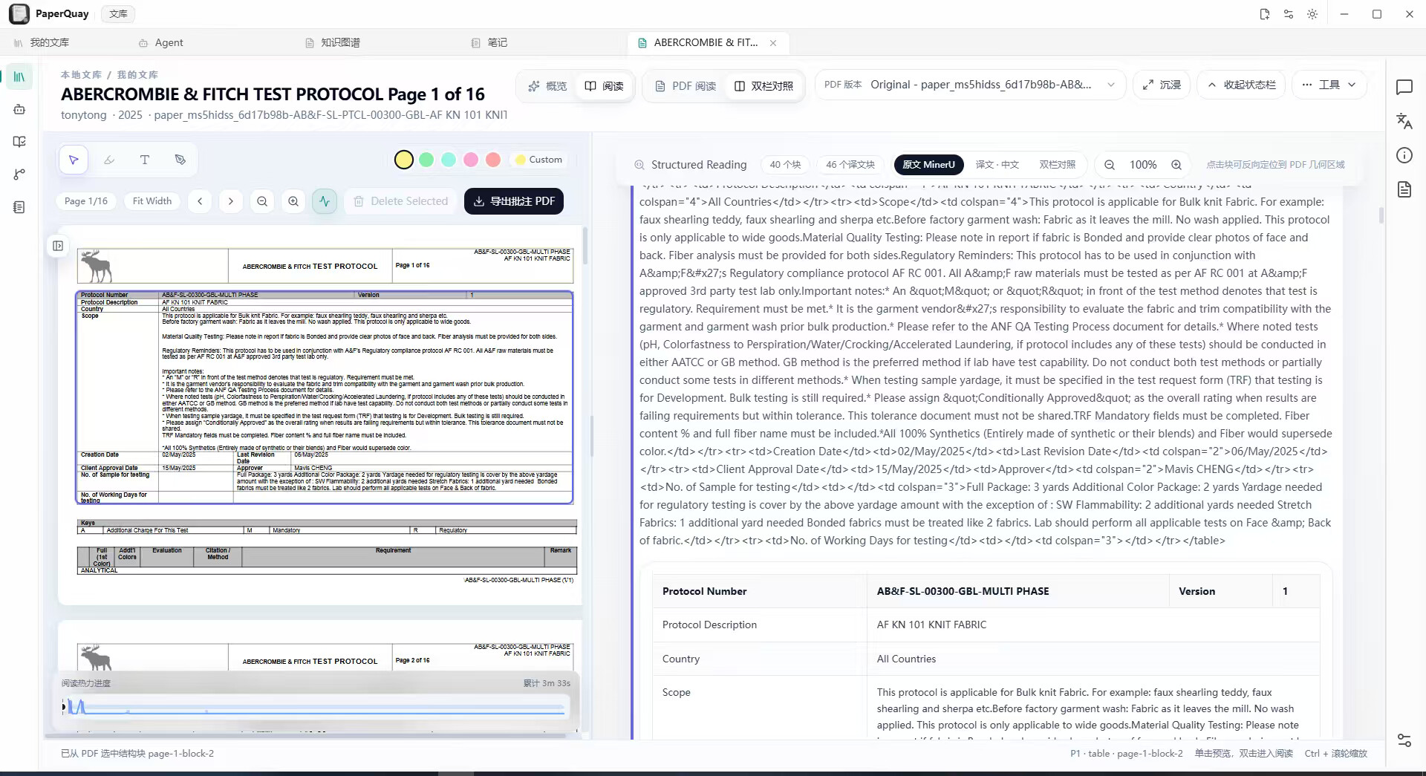Open the Agent robot icon in sidebar

pos(19,109)
